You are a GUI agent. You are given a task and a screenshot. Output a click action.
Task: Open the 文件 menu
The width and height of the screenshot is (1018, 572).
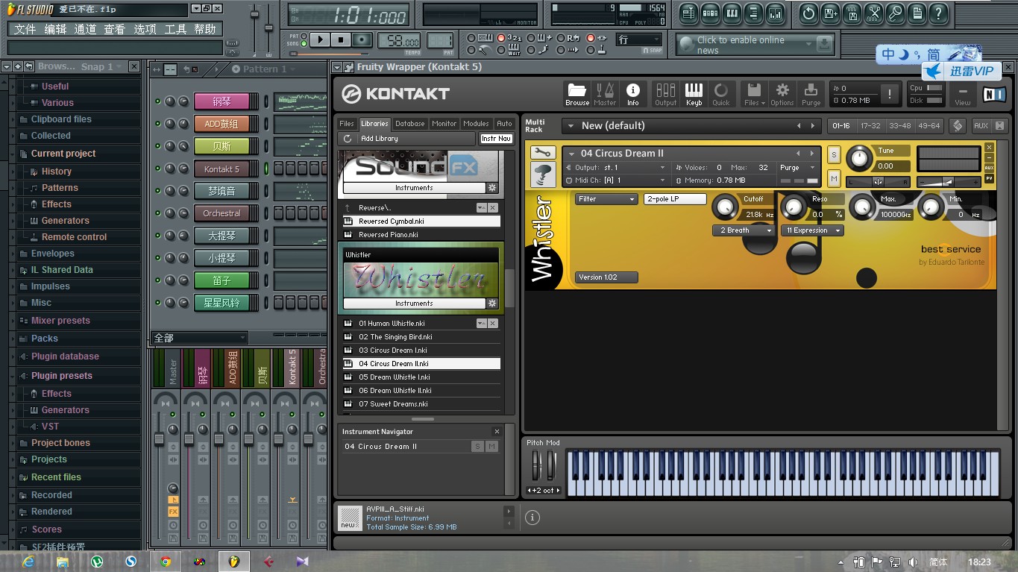tap(25, 29)
